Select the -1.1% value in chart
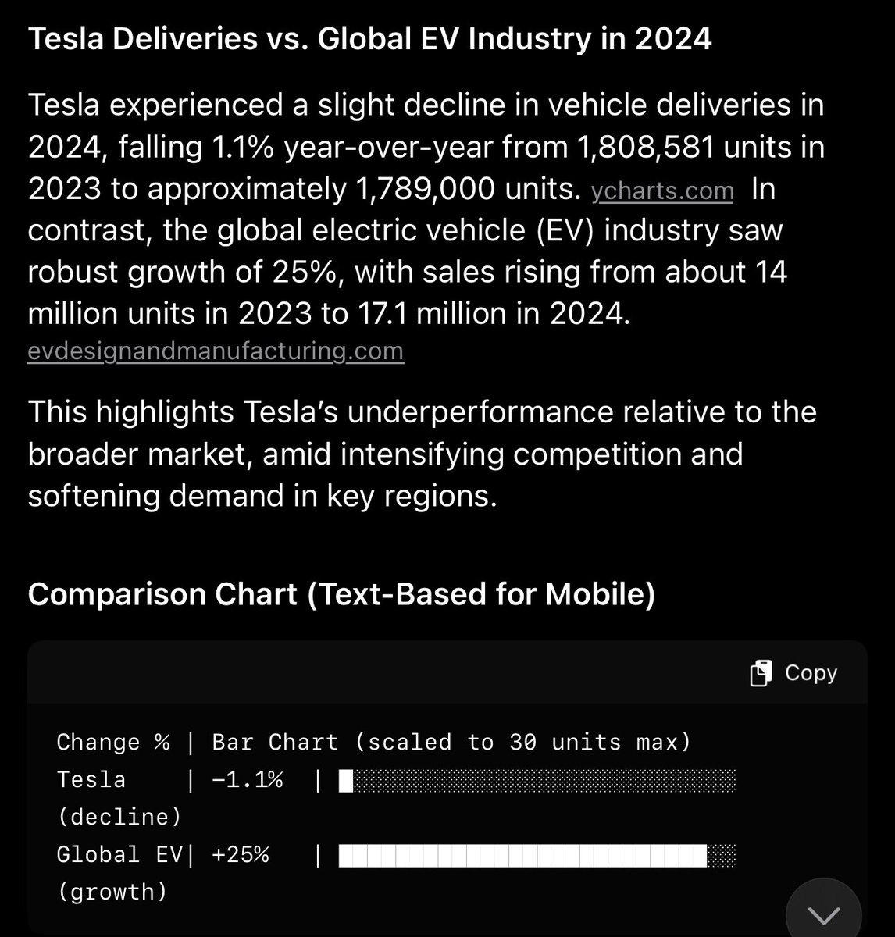 tap(247, 780)
